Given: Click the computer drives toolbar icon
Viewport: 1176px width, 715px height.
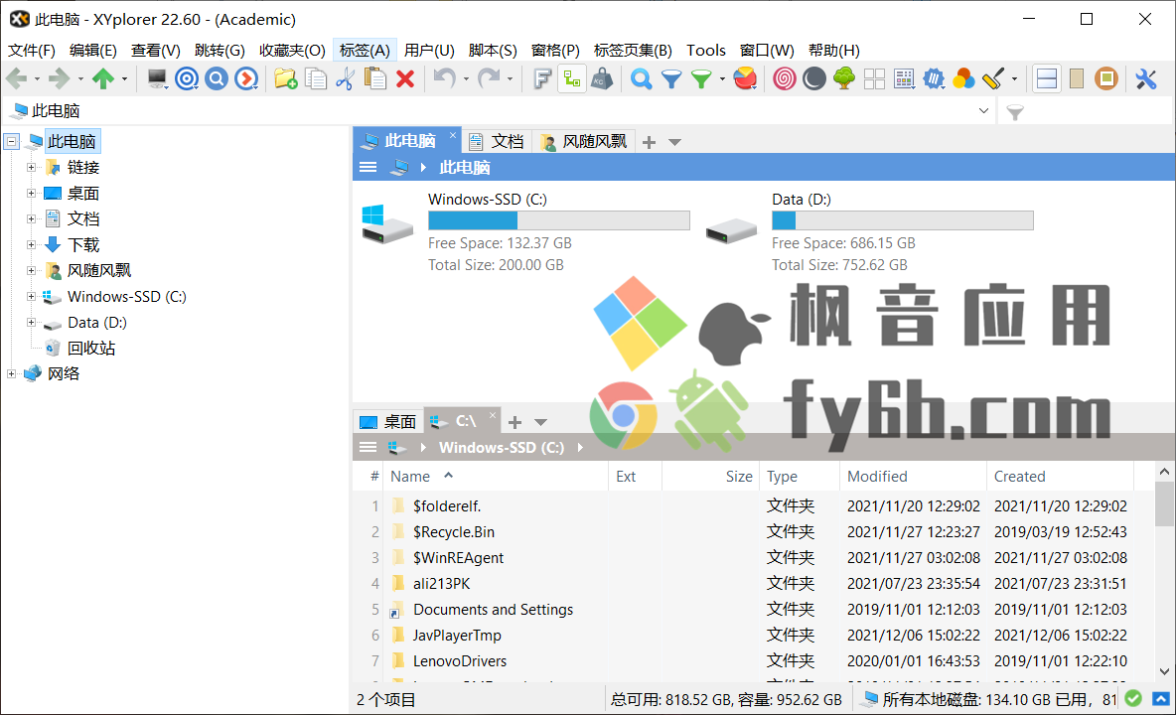Looking at the screenshot, I should click(157, 78).
